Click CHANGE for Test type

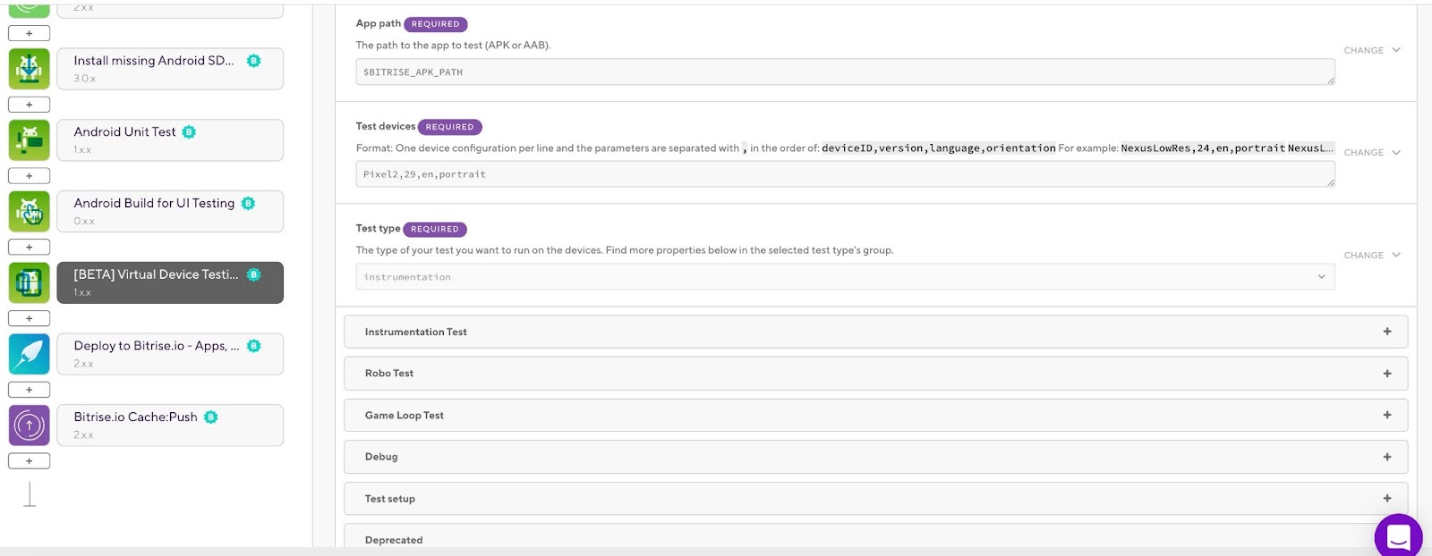pos(1372,256)
